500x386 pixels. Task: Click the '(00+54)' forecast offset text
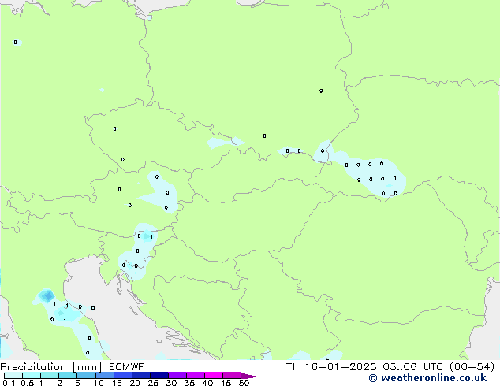(x=472, y=367)
